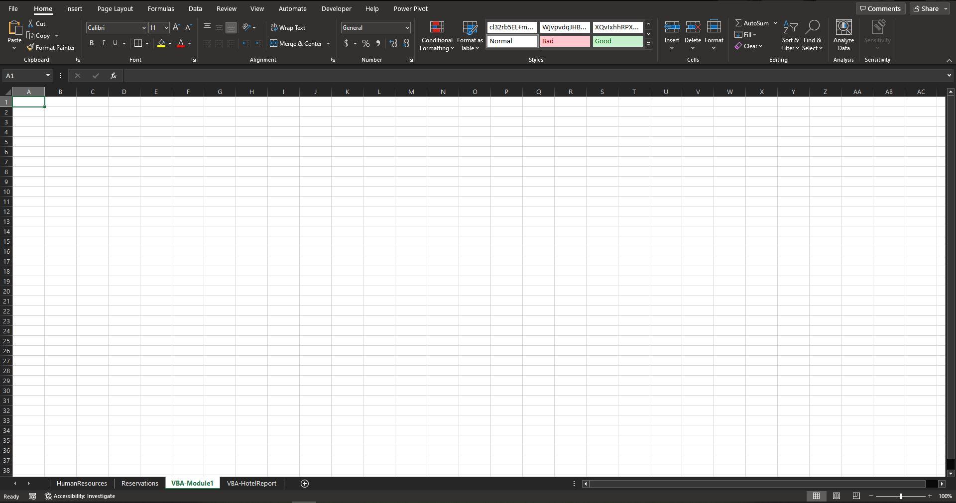Apply Italic formatting
Viewport: 956px width, 503px height.
pos(103,43)
